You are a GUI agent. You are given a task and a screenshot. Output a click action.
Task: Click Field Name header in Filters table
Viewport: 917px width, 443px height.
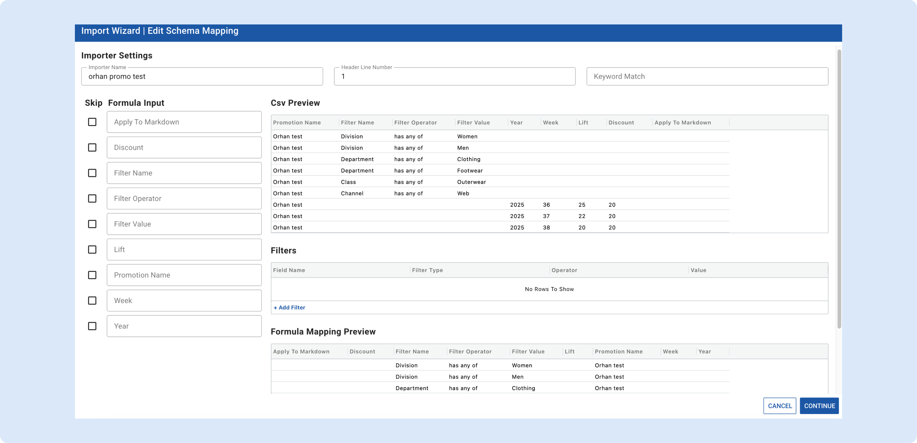289,270
